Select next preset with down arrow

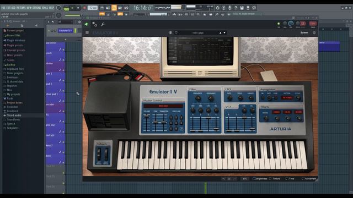coord(224,33)
